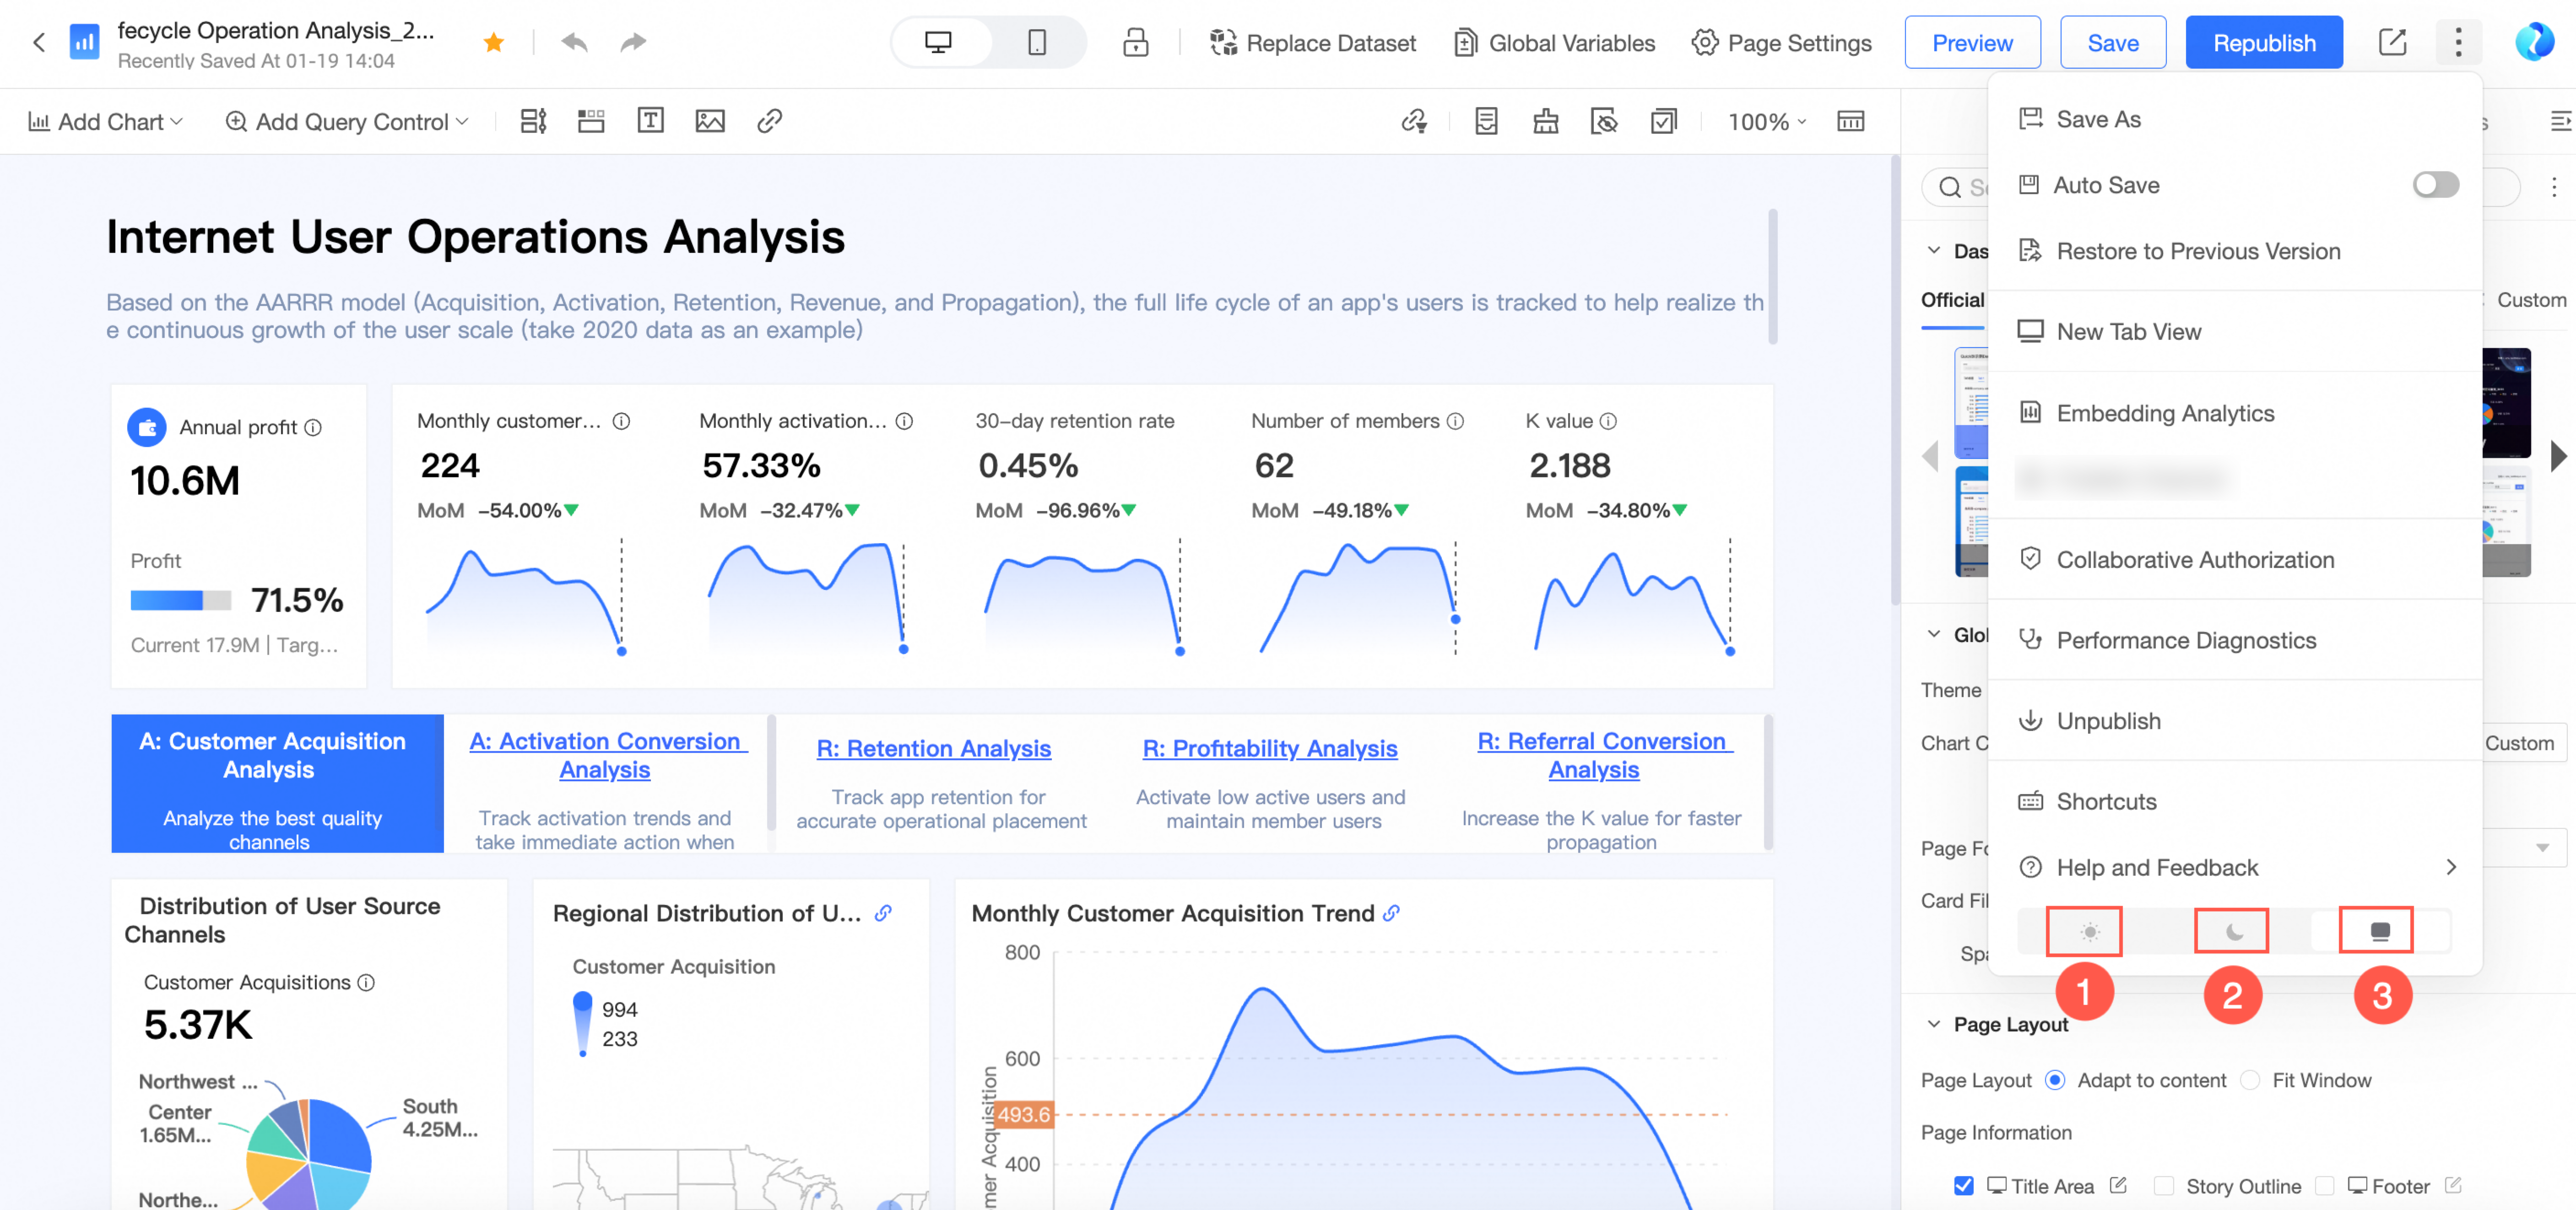Click the filter bar widget icon beside Add Query Control
2576x1210 pixels.
click(533, 121)
